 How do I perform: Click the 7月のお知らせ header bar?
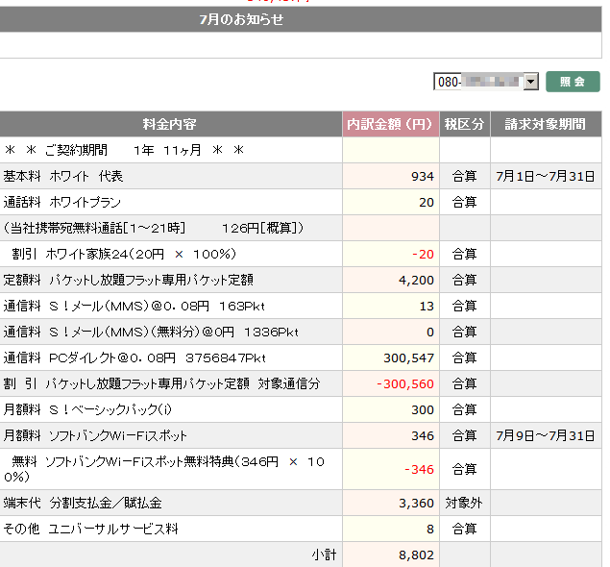click(241, 19)
